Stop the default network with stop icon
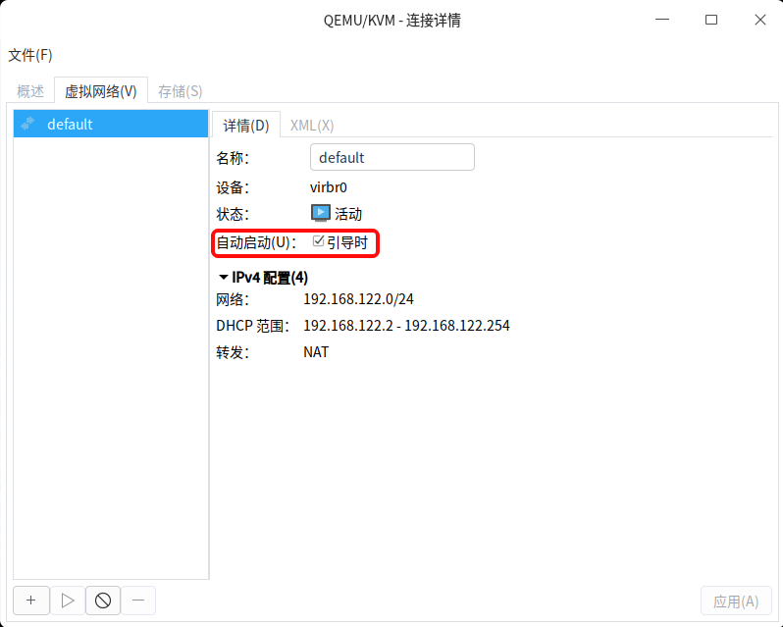The height and width of the screenshot is (627, 783). (103, 601)
